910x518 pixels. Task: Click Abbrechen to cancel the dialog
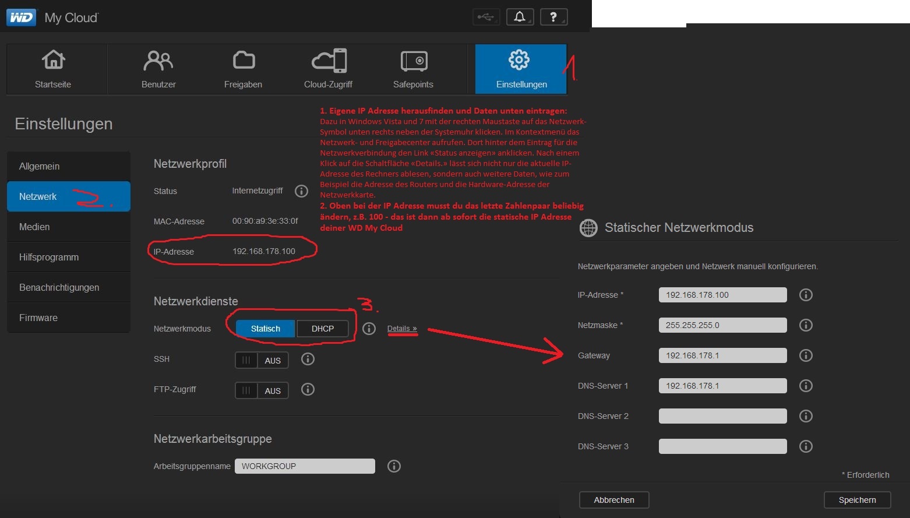(x=614, y=500)
